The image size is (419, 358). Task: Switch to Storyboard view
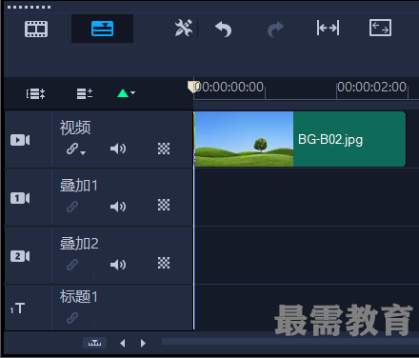pos(36,29)
